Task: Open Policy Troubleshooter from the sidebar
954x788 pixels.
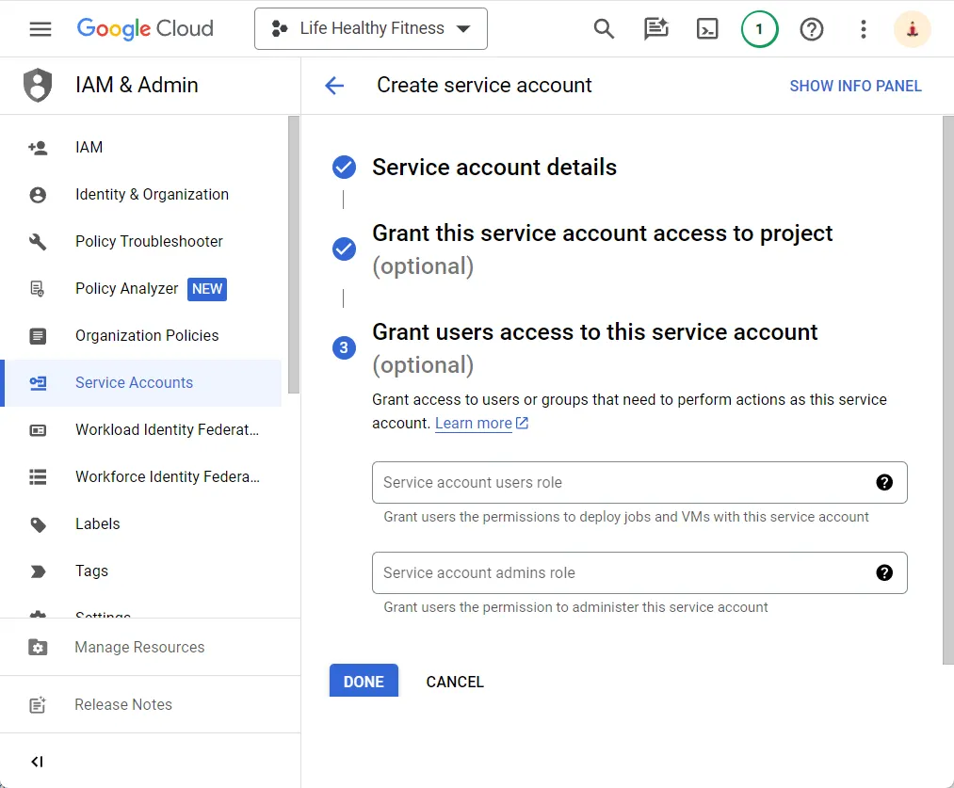Action: point(150,241)
